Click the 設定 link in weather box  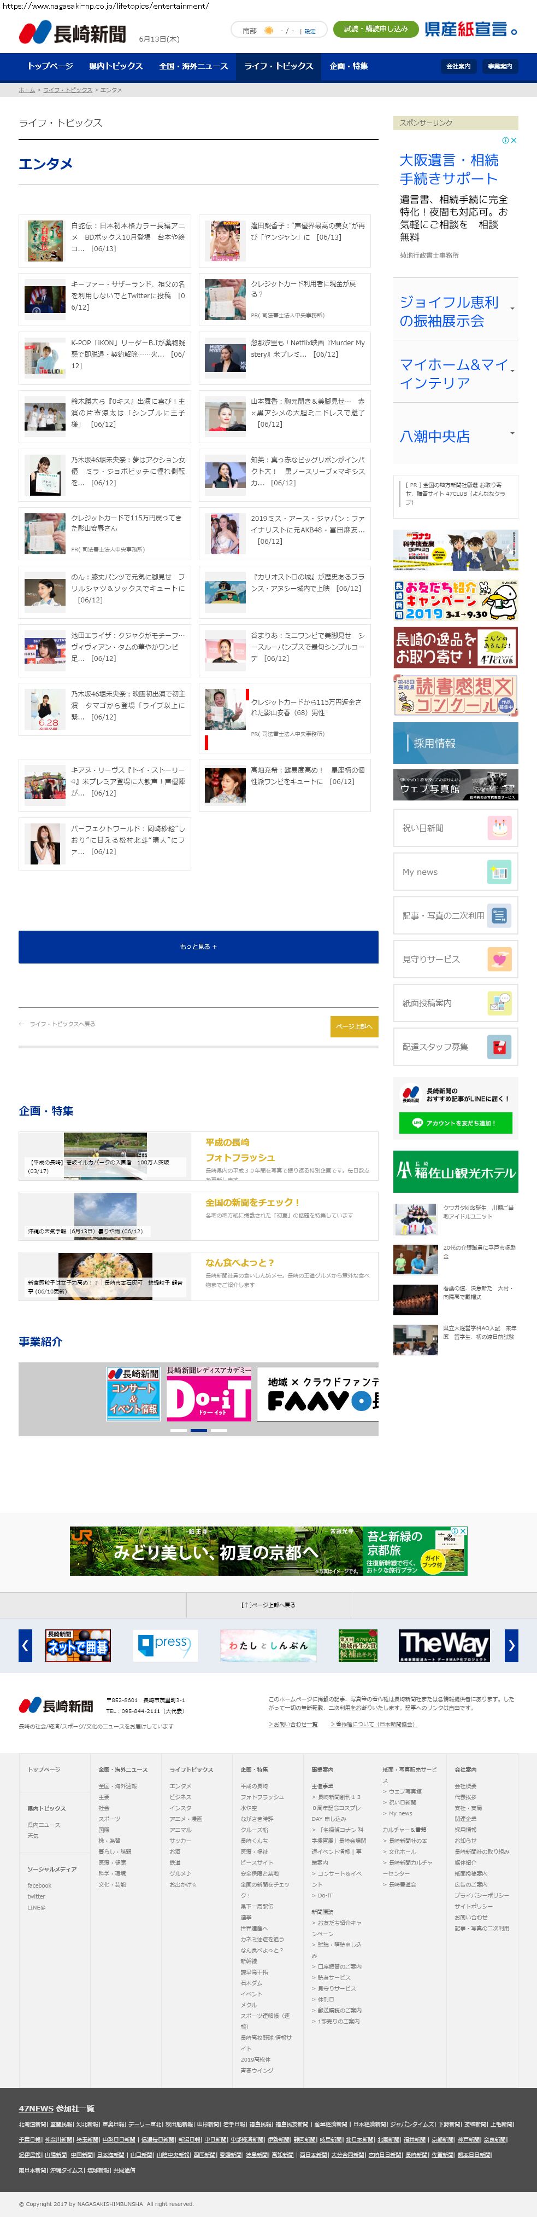[x=310, y=31]
